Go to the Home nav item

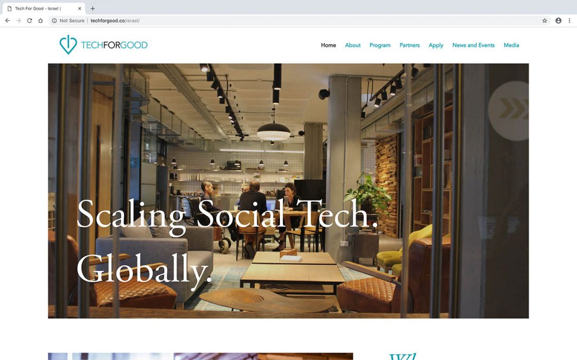coord(328,45)
